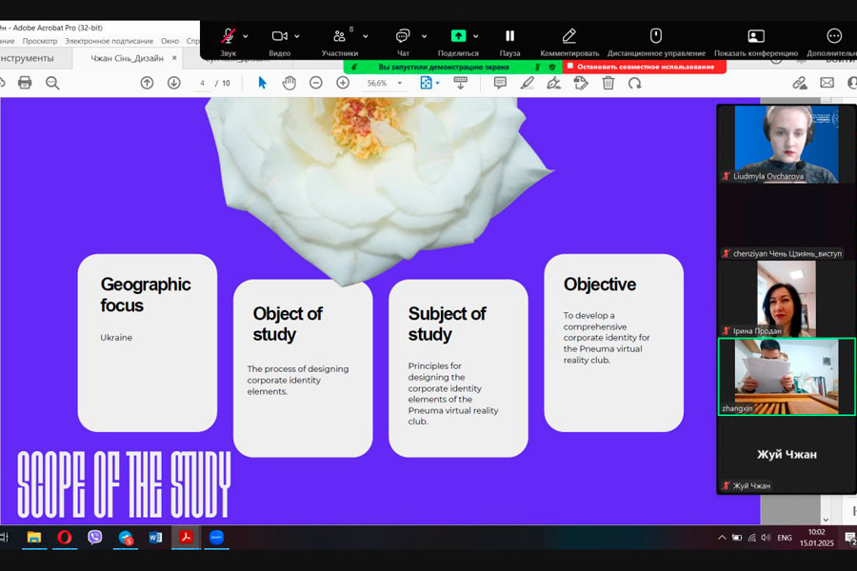Stop screen sharing with the red button
This screenshot has height=571, width=857.
pyautogui.click(x=639, y=67)
